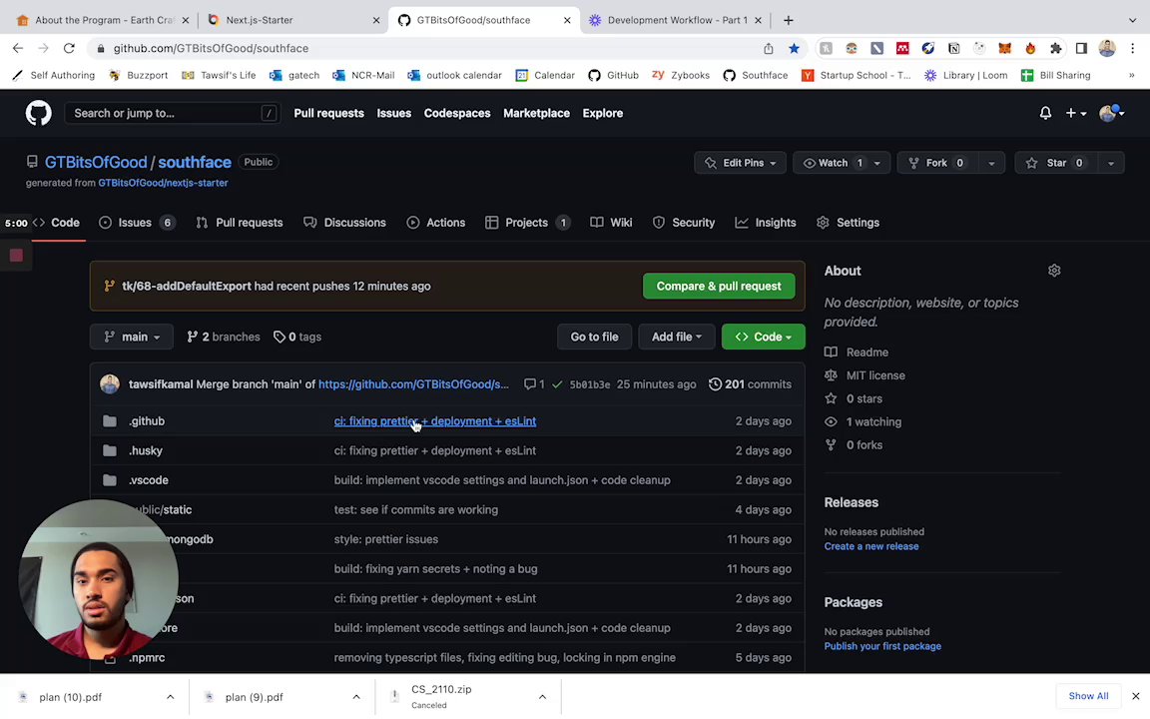Open the Star lists caret
The image size is (1150, 719).
tap(1110, 163)
